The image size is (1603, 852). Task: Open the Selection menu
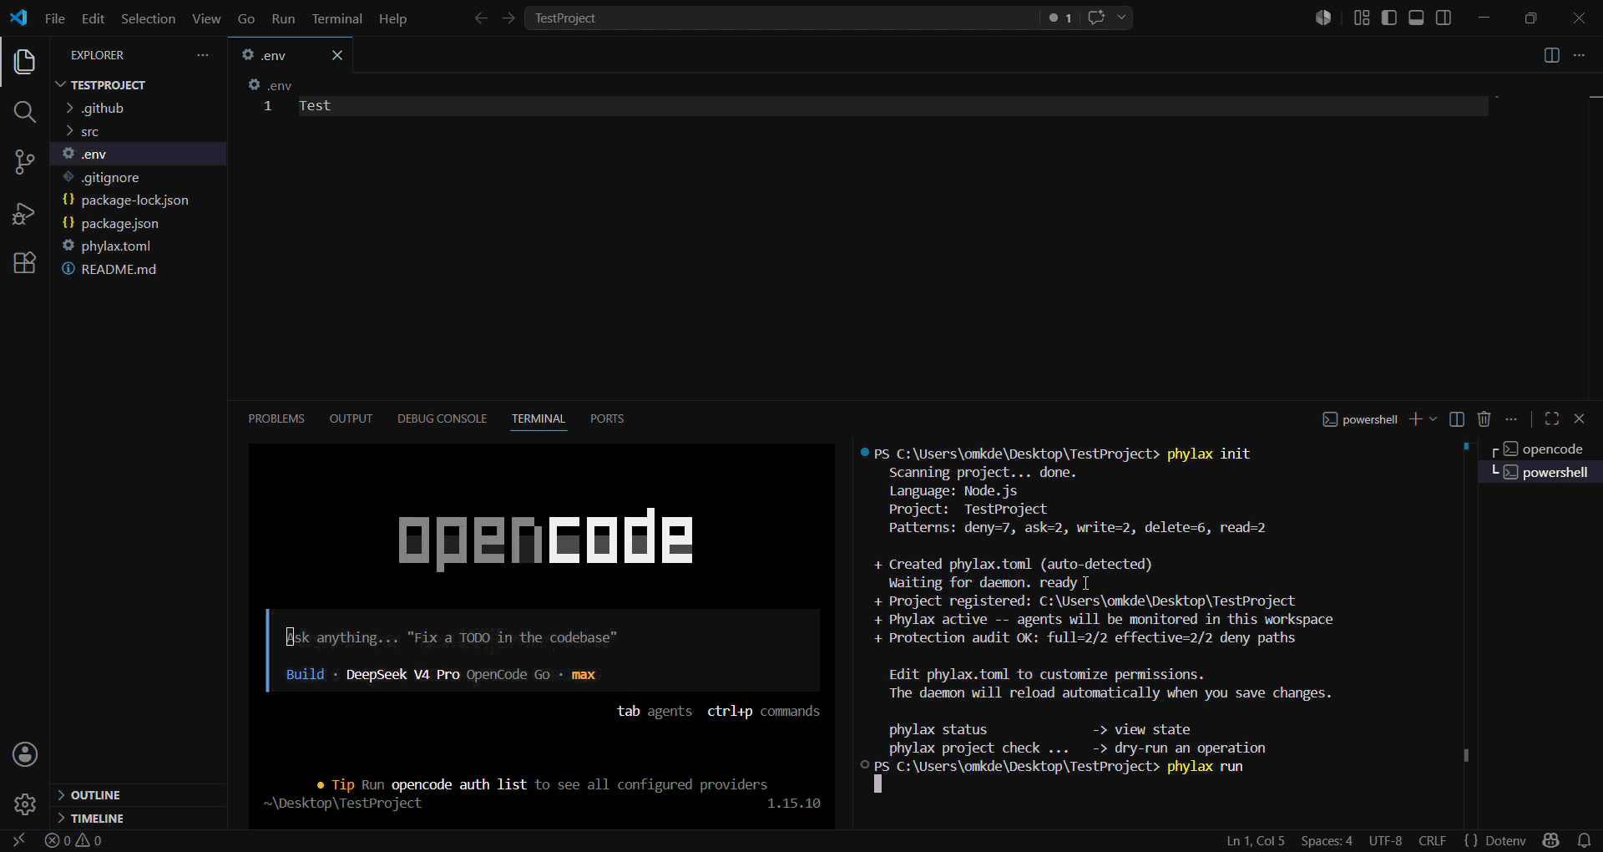(148, 18)
